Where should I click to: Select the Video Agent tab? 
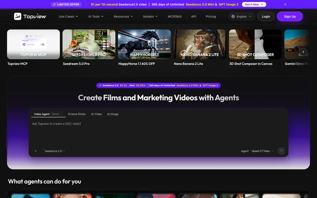tap(41, 114)
